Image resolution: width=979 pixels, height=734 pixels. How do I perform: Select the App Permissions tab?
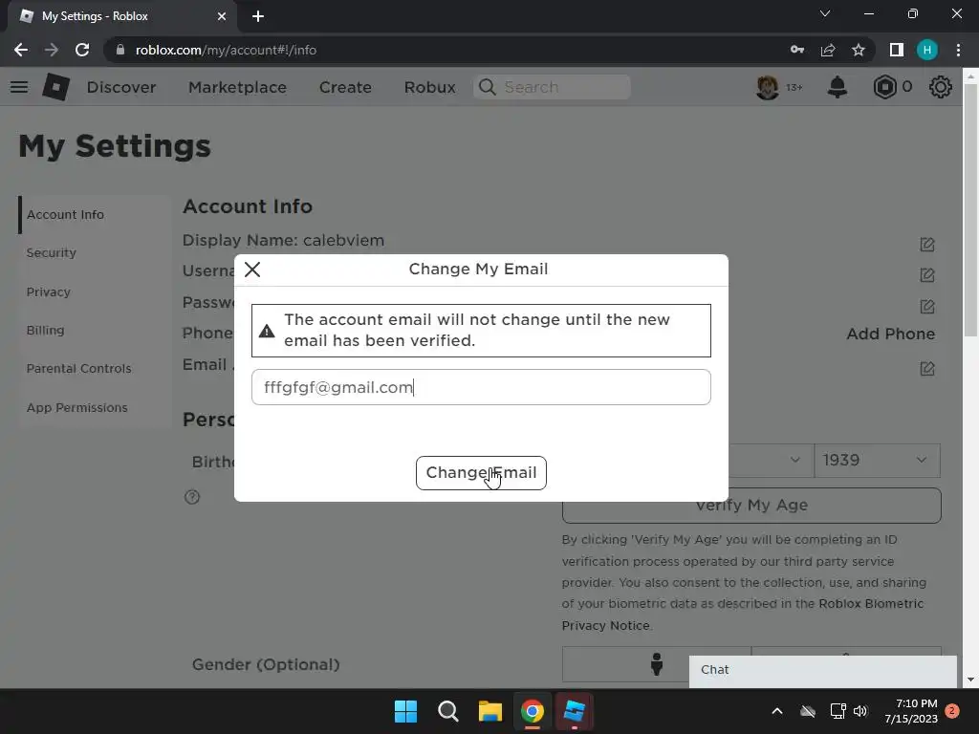click(x=95, y=407)
